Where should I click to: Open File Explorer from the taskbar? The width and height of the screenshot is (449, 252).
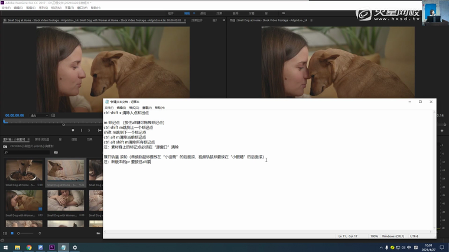(x=18, y=247)
